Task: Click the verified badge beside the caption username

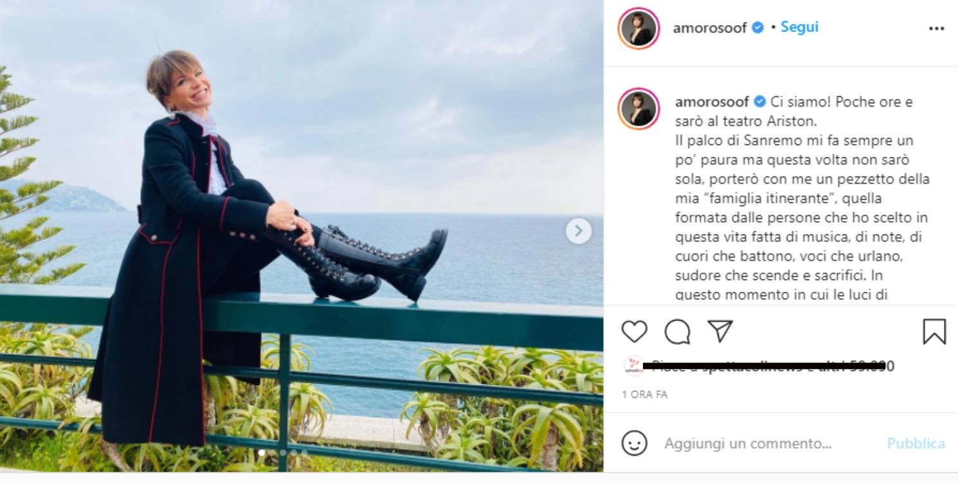Action: tap(760, 102)
